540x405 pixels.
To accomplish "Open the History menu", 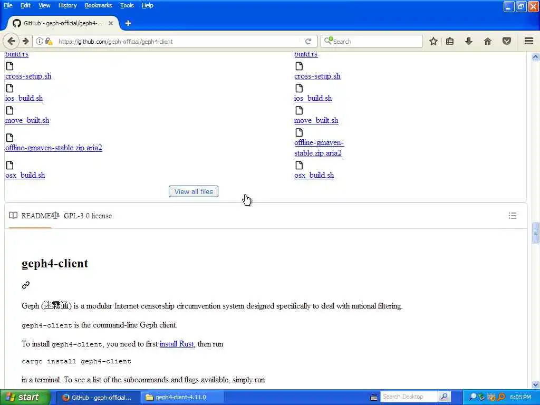I will [x=67, y=5].
